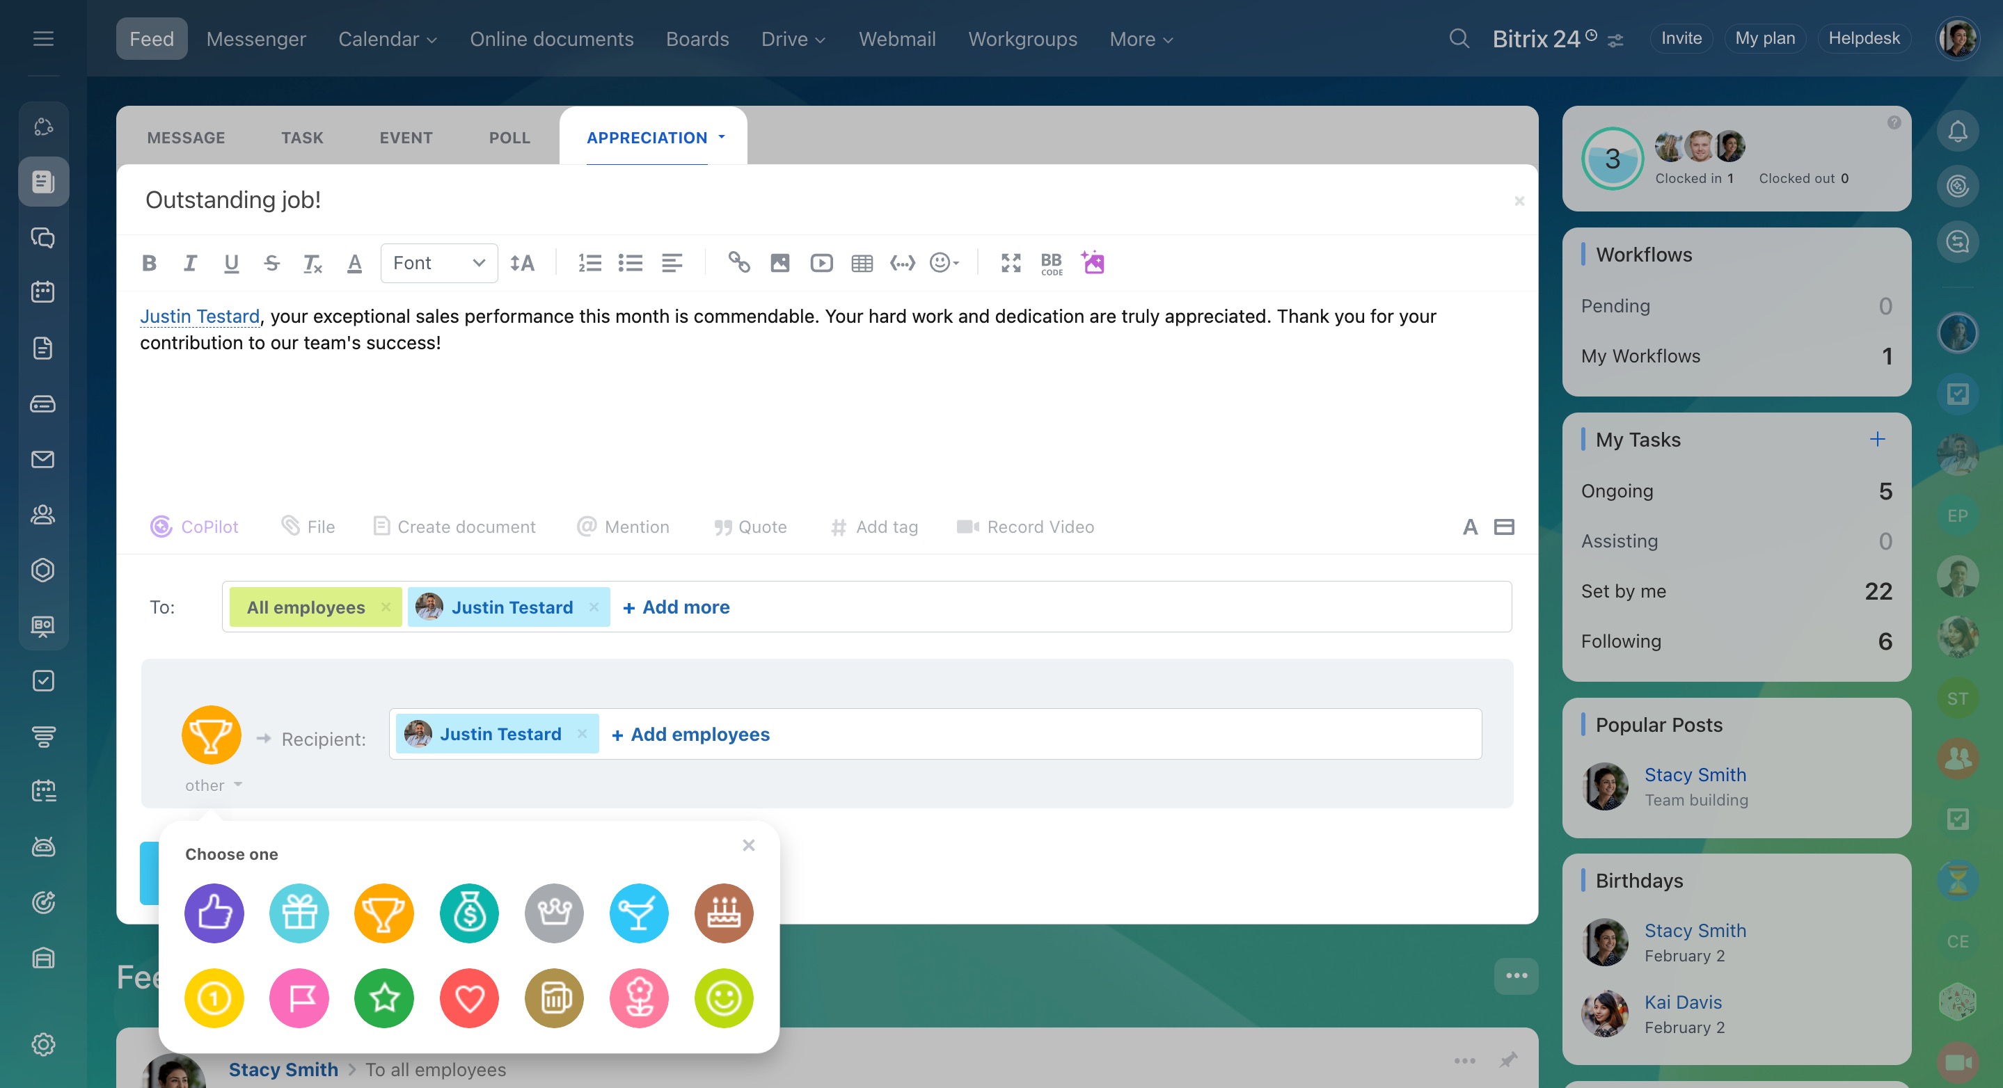Insert video using the toolbar icon
The height and width of the screenshot is (1088, 2003).
821,263
